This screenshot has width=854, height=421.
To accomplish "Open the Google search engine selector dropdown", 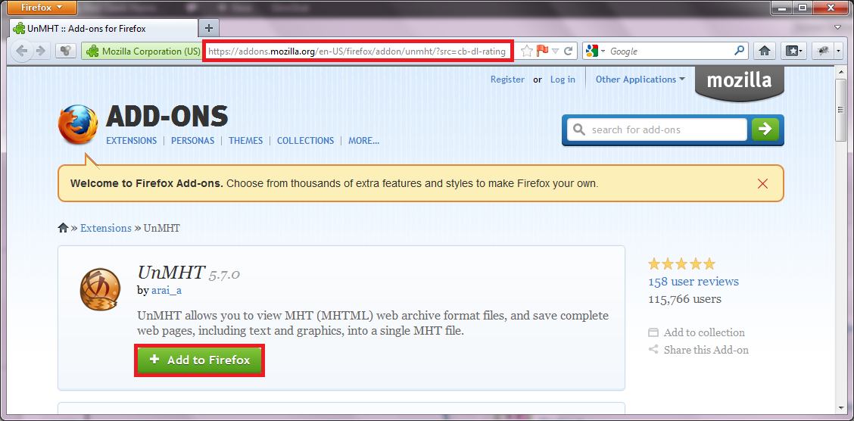I will point(596,51).
